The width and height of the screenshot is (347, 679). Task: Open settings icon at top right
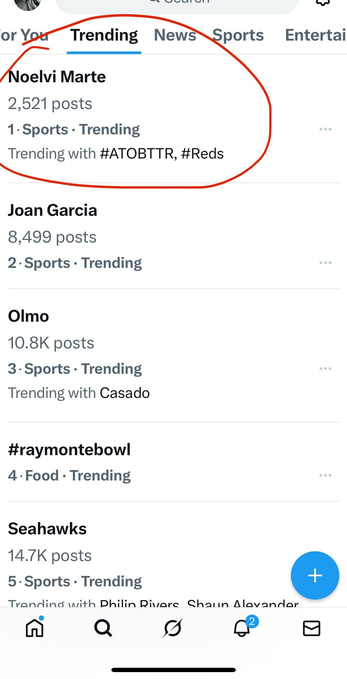pyautogui.click(x=323, y=2)
